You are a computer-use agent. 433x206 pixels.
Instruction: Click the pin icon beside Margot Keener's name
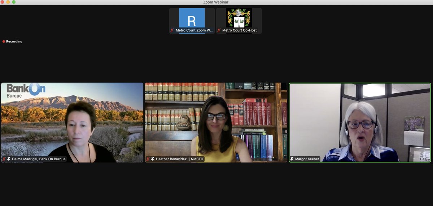pyautogui.click(x=292, y=159)
